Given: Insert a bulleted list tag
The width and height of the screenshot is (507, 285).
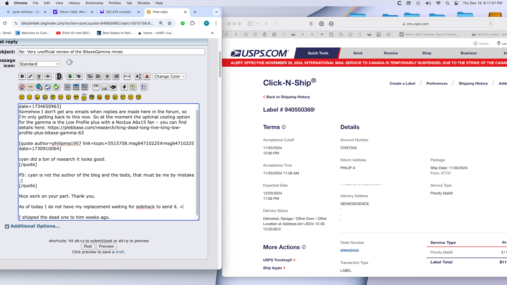Looking at the screenshot, I should (144, 87).
